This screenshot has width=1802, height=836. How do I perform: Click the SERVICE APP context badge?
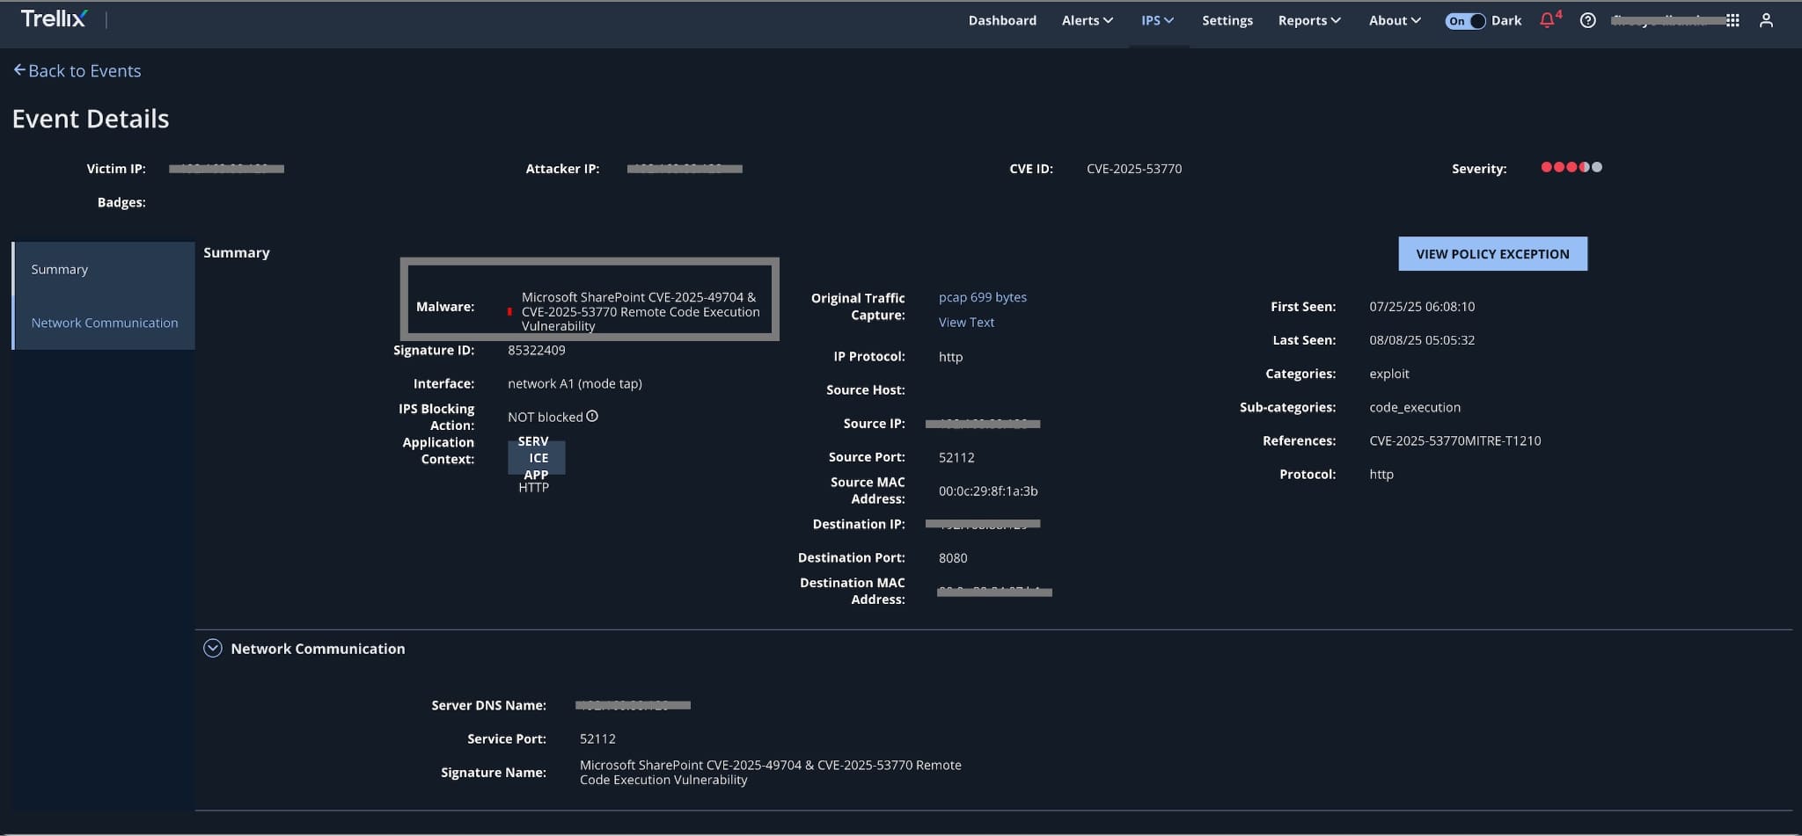coord(536,457)
